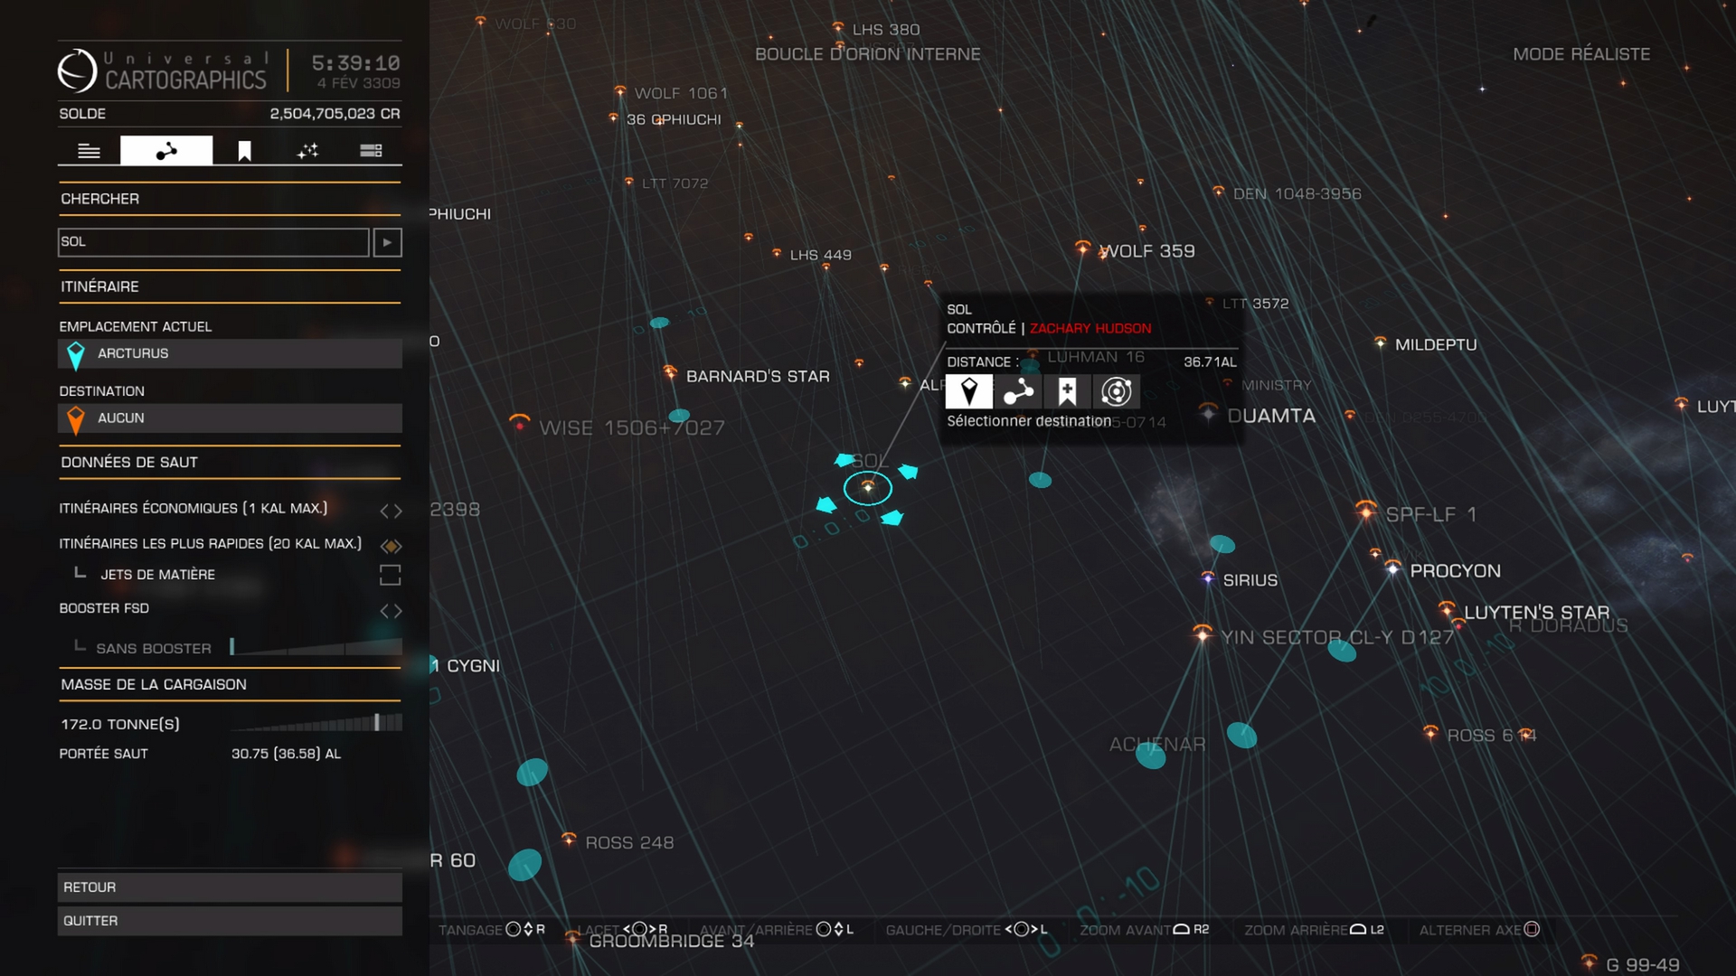Click the ZOOM AVANT R2 control hint
Screen dimensions: 1736x976
click(1145, 930)
